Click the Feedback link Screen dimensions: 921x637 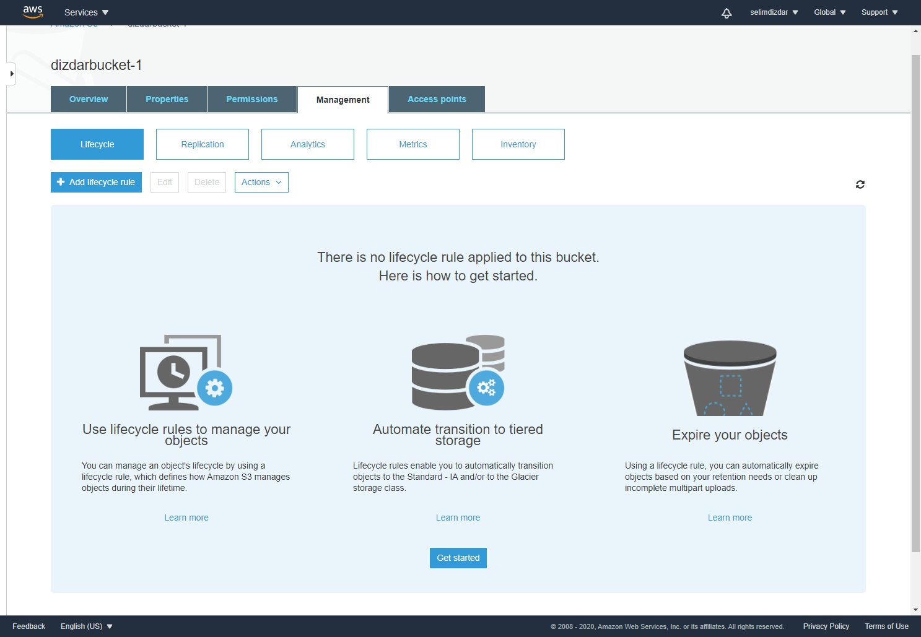tap(29, 626)
